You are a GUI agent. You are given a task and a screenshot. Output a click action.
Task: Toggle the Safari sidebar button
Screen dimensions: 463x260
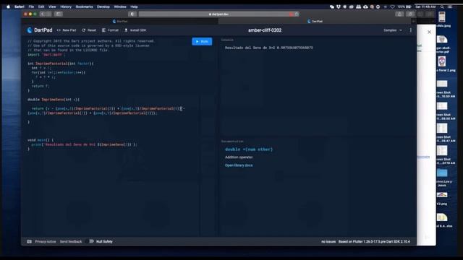(59, 14)
